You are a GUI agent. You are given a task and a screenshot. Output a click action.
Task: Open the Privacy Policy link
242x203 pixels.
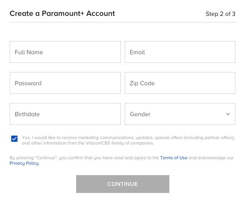(x=24, y=163)
